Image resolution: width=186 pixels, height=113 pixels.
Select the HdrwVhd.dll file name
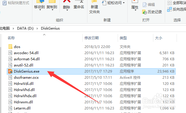coord(24,90)
